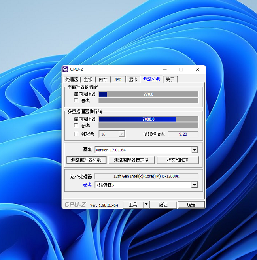Click the CPU-Z logo at bottom left
Image resolution: width=257 pixels, height=260 pixels.
click(75, 204)
